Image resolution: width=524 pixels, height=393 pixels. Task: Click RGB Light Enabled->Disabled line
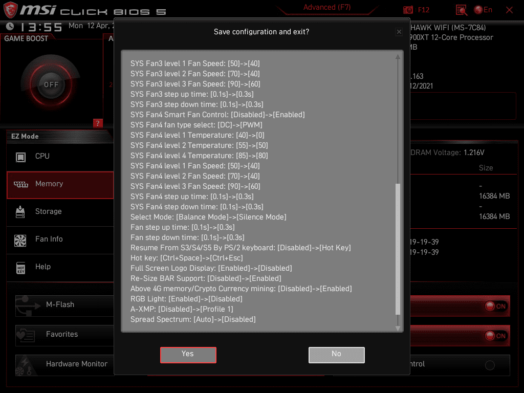pos(186,299)
